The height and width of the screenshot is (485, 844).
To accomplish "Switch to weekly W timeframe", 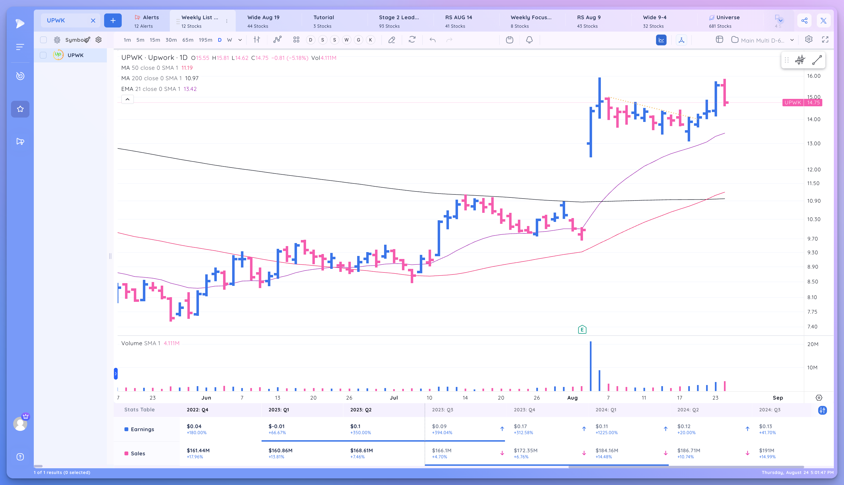I will coord(229,40).
